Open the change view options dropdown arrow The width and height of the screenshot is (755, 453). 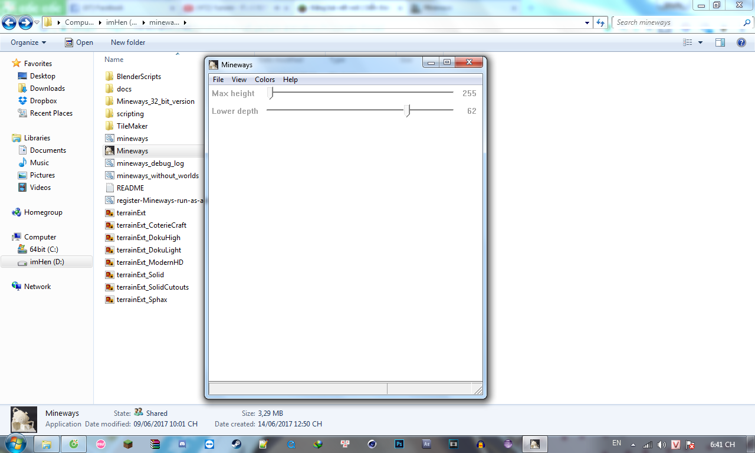click(701, 42)
